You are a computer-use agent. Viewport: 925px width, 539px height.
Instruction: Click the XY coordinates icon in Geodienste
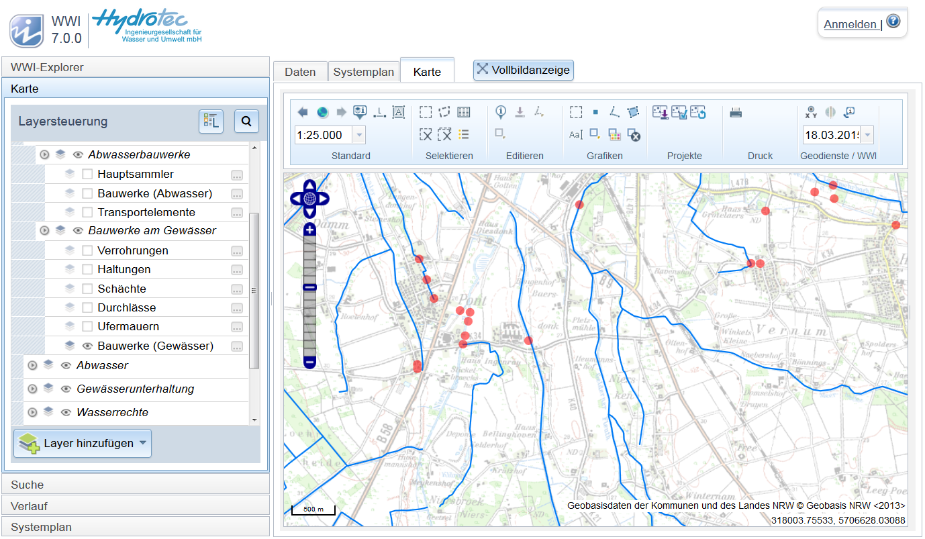tap(812, 112)
